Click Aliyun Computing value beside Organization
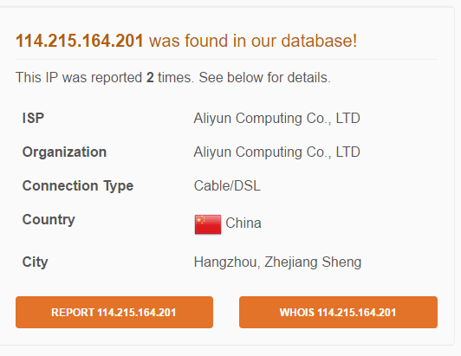The image size is (461, 356). (276, 152)
